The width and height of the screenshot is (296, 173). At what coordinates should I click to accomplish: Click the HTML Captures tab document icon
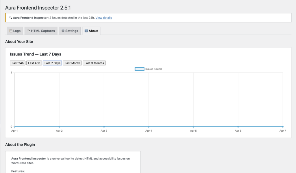pos(29,30)
